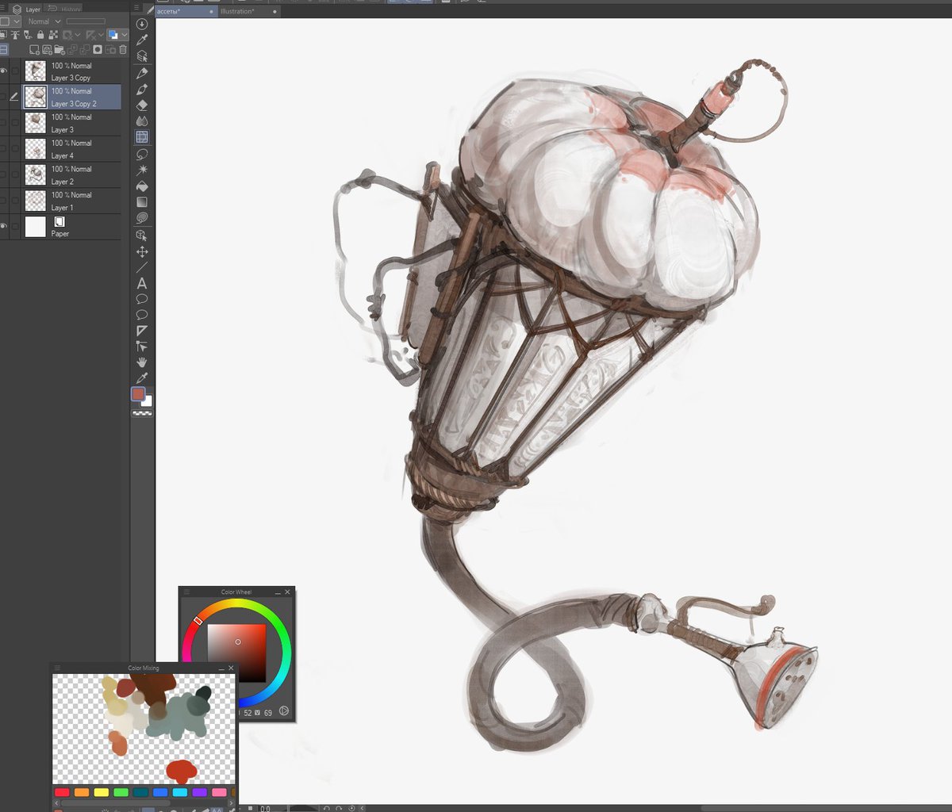Select the Correct line arrow tool

tap(142, 347)
